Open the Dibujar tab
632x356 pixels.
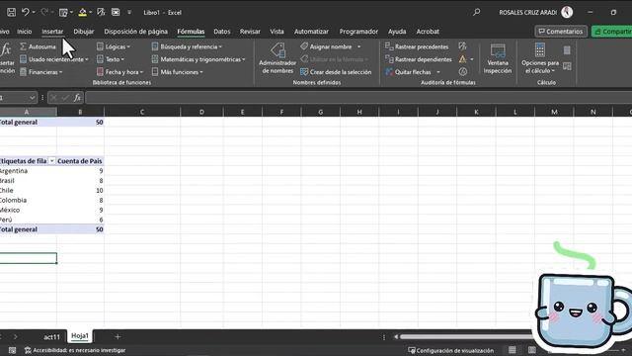click(x=83, y=32)
